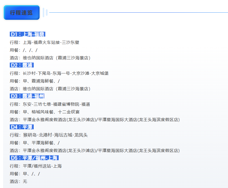Select the D1：上海-福鼎 heading

coord(28,34)
